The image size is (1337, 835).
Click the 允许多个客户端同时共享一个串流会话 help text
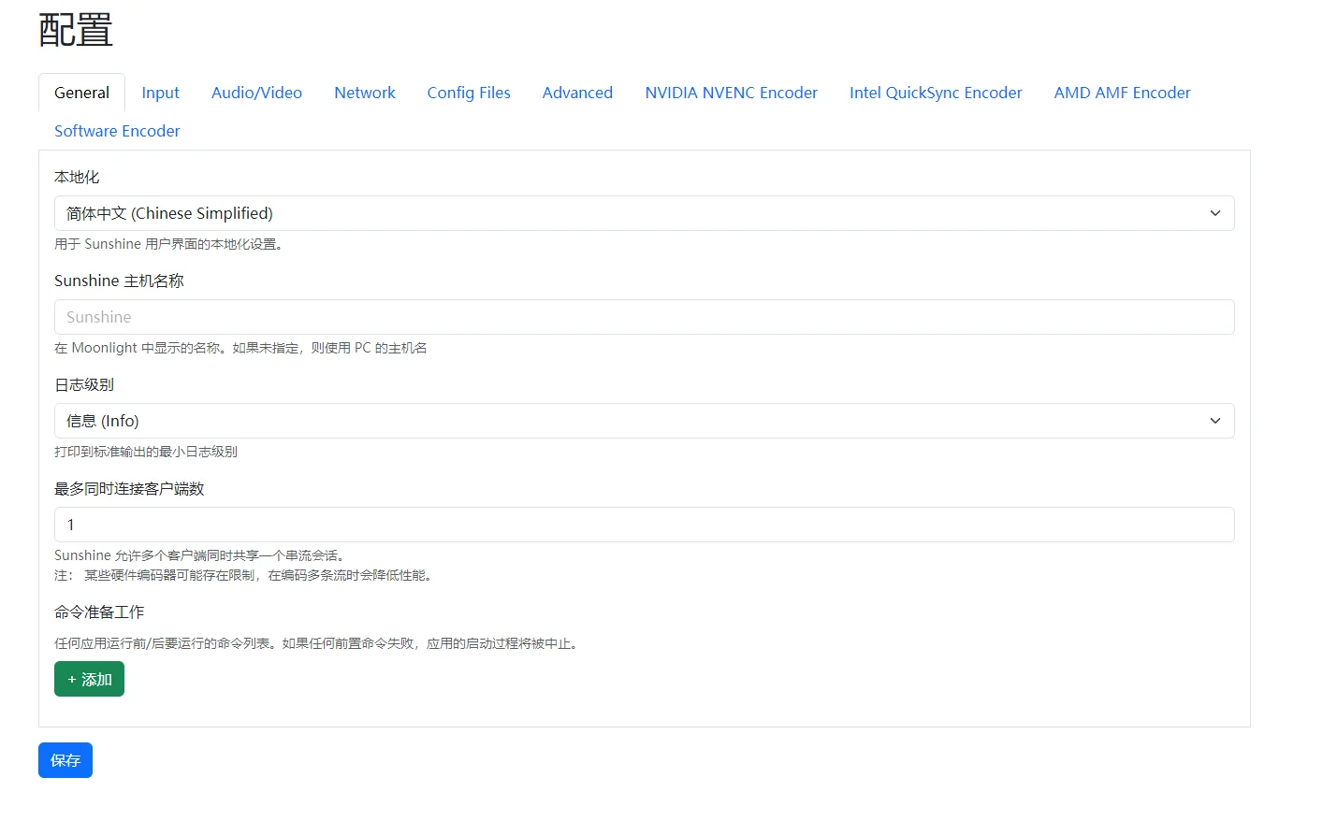(x=199, y=555)
